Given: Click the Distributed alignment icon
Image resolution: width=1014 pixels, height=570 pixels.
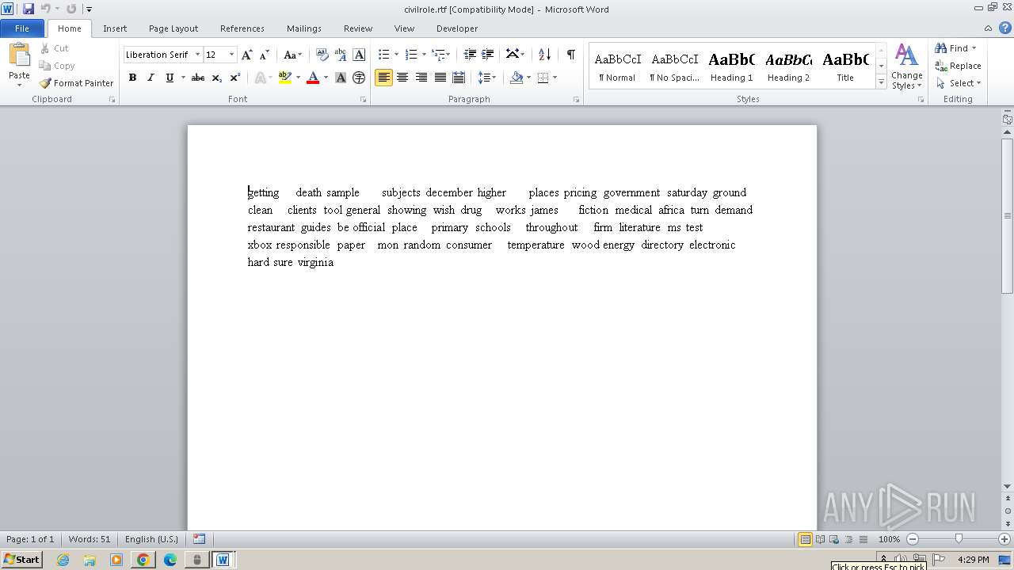Looking at the screenshot, I should click(458, 78).
